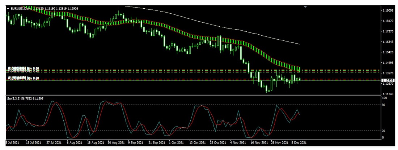Click the 8 Dec 2021 date label
This screenshot has height=150, width=398.
point(299,142)
